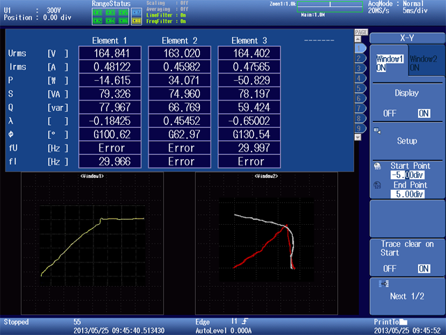
Task: Set Display to OFF
Action: (x=390, y=113)
